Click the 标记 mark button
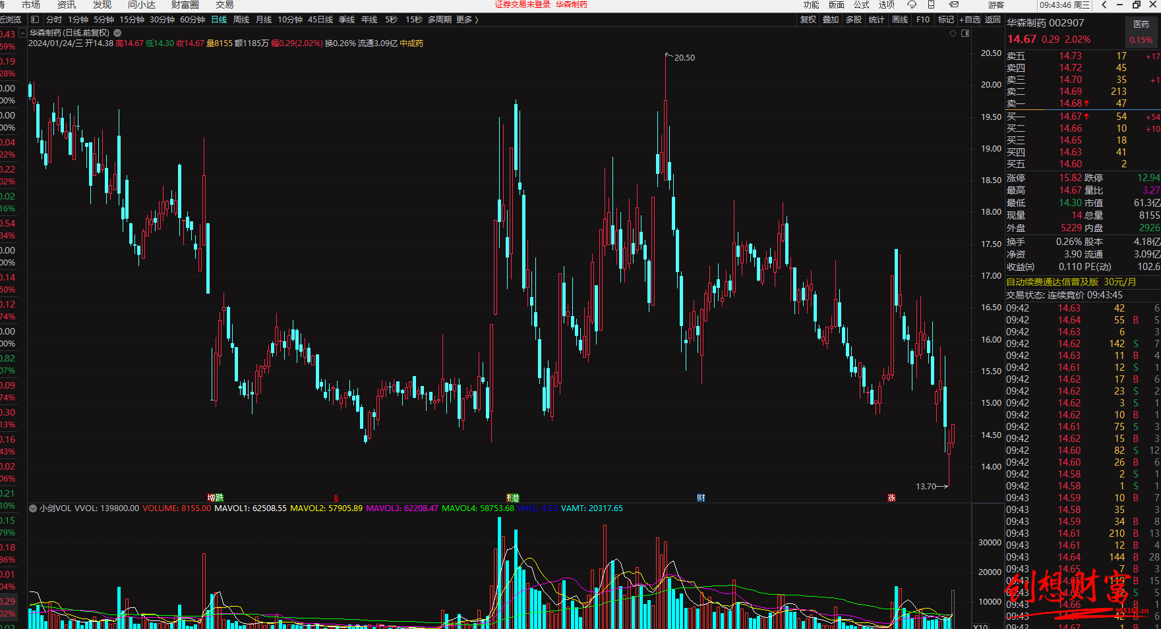The height and width of the screenshot is (629, 1161). coord(946,20)
